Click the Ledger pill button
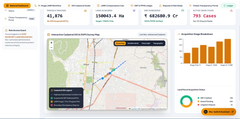Viewport: 240px width, 119px height. pyautogui.click(x=228, y=6)
